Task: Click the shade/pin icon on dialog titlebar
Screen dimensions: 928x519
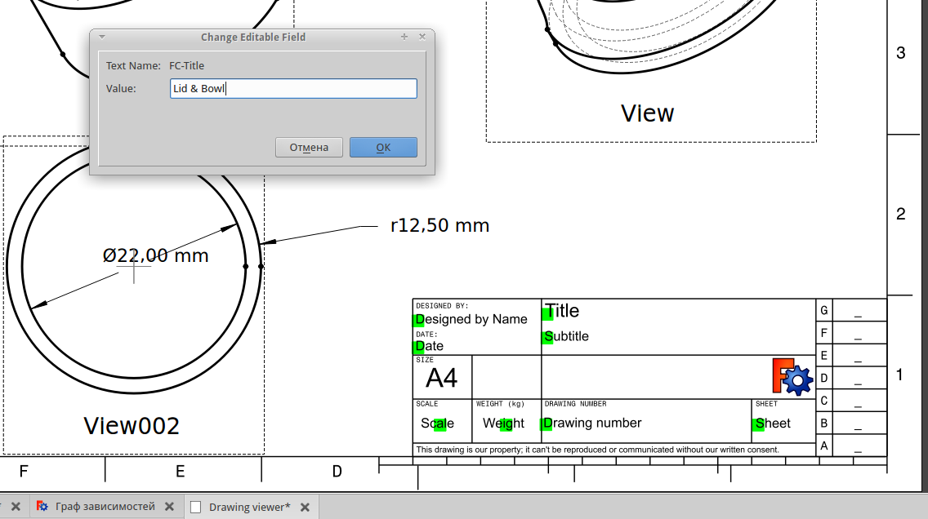Action: (404, 37)
